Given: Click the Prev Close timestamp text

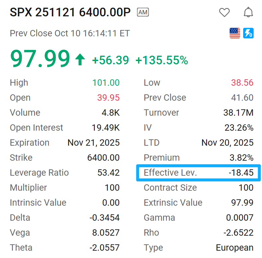Looking at the screenshot, I should (70, 33).
